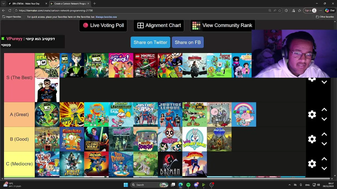Viewport: 337px width, 189px height.
Task: Click the Manage favorites now link
Action: click(x=106, y=17)
